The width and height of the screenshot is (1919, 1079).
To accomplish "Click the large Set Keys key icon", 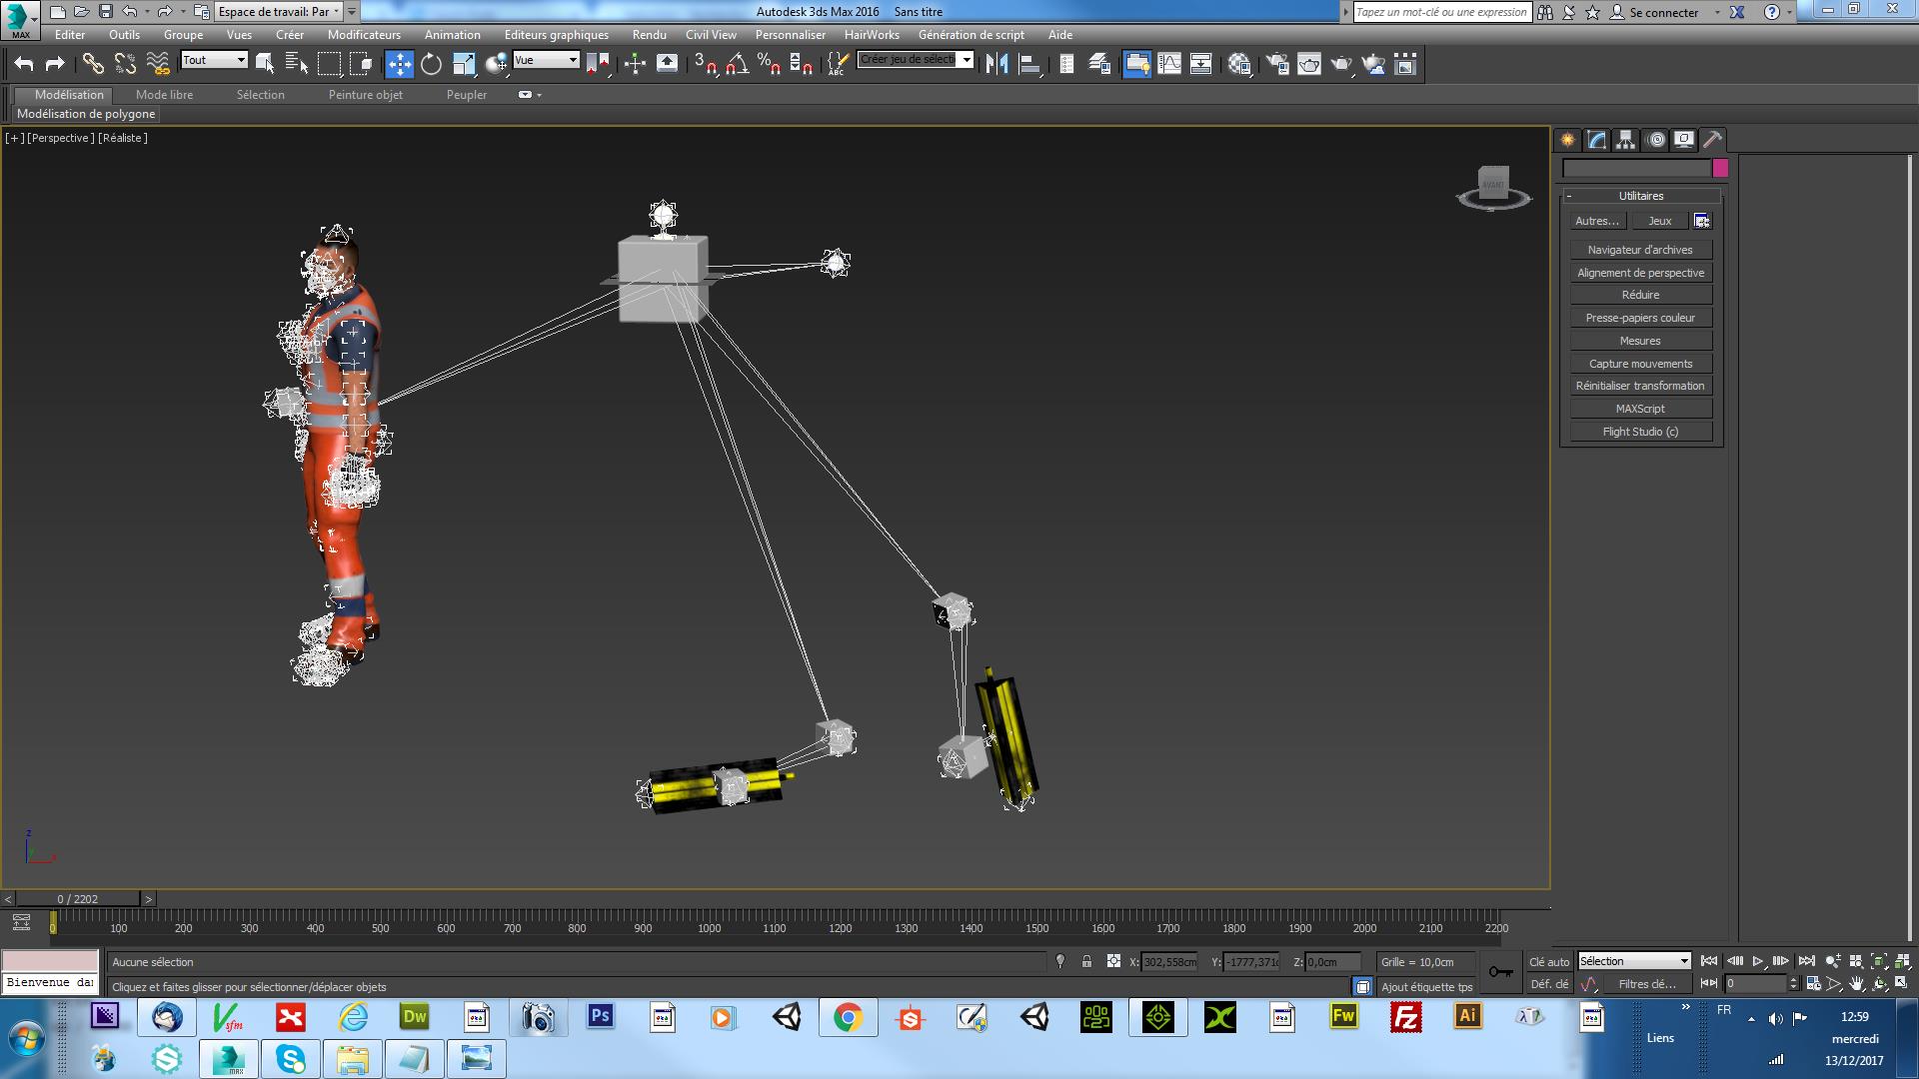I will 1500,972.
